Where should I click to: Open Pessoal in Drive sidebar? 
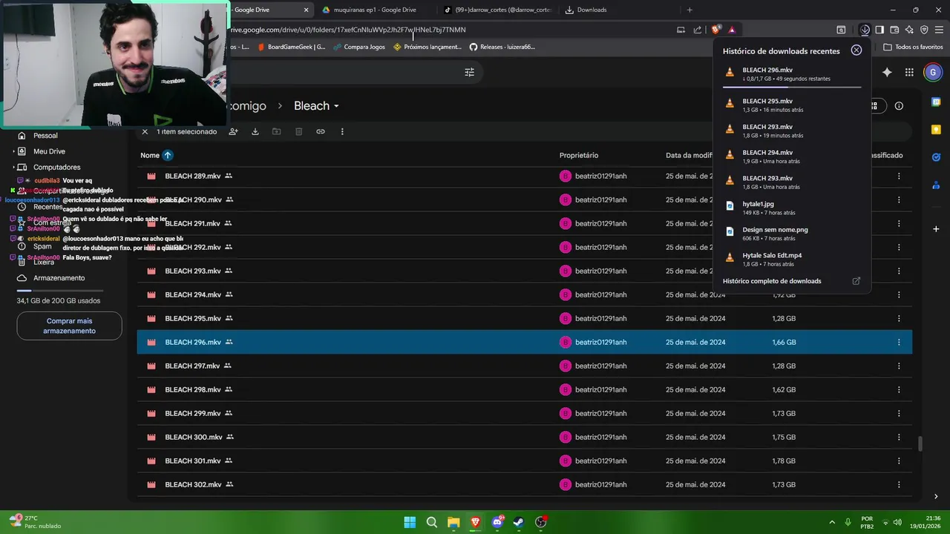(x=45, y=136)
